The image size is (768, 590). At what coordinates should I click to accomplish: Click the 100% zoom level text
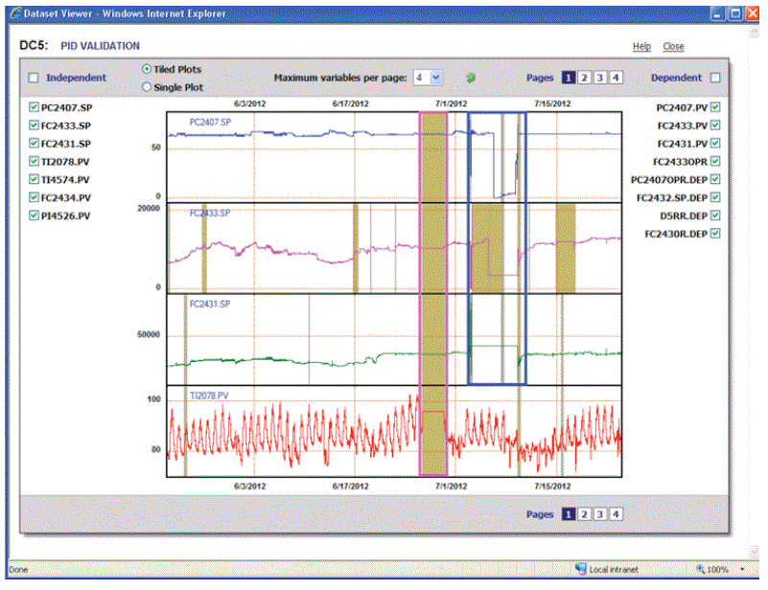pos(717,569)
